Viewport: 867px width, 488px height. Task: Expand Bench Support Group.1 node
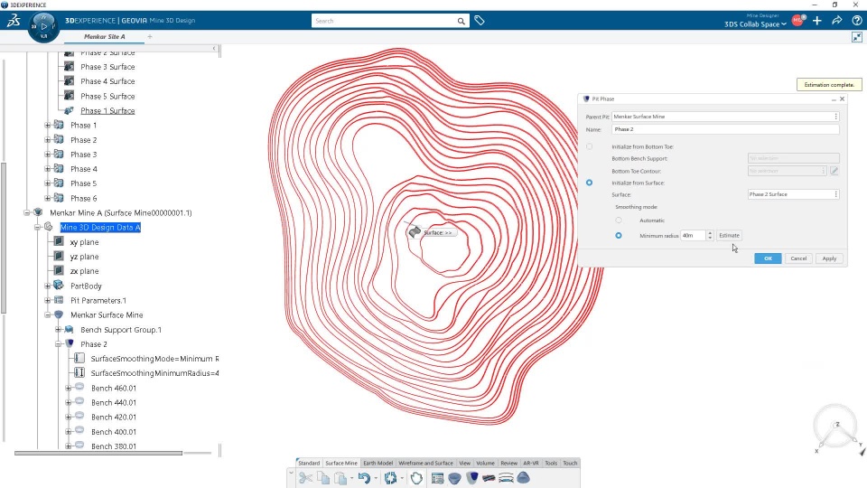(58, 329)
